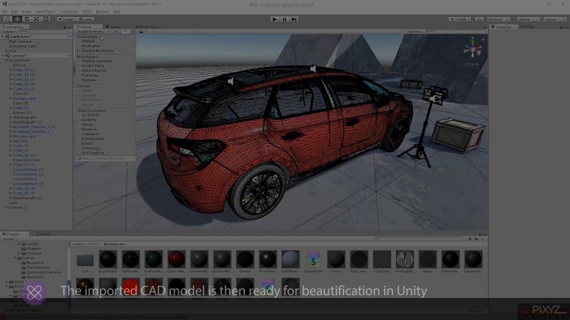Open the Layout dropdown
This screenshot has width=570, height=320.
point(554,19)
